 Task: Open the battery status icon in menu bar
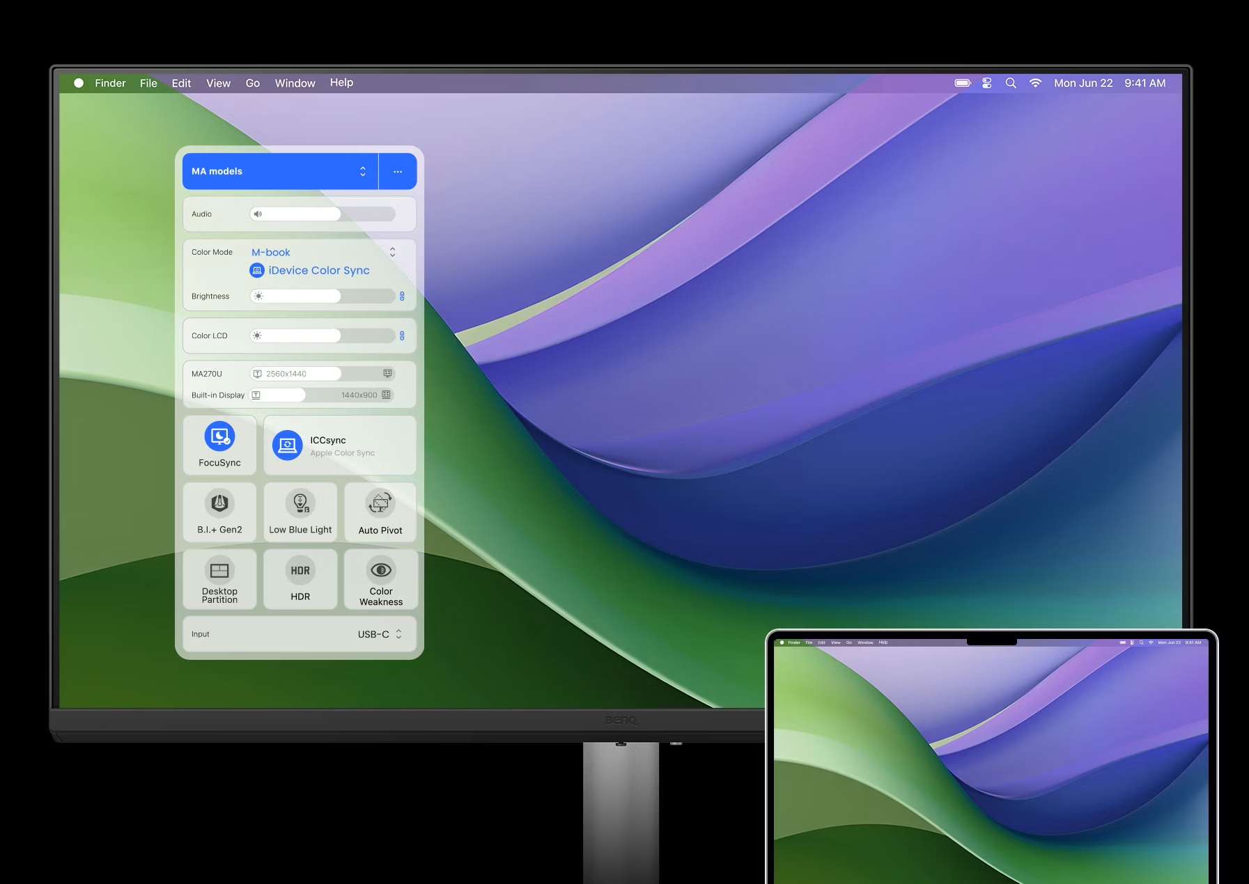(963, 83)
